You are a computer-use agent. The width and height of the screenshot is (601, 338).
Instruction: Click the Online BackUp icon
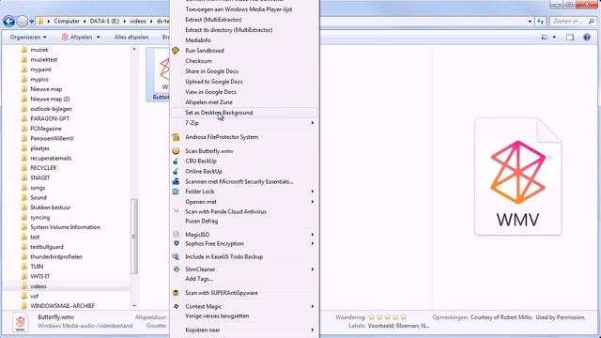[x=176, y=171]
